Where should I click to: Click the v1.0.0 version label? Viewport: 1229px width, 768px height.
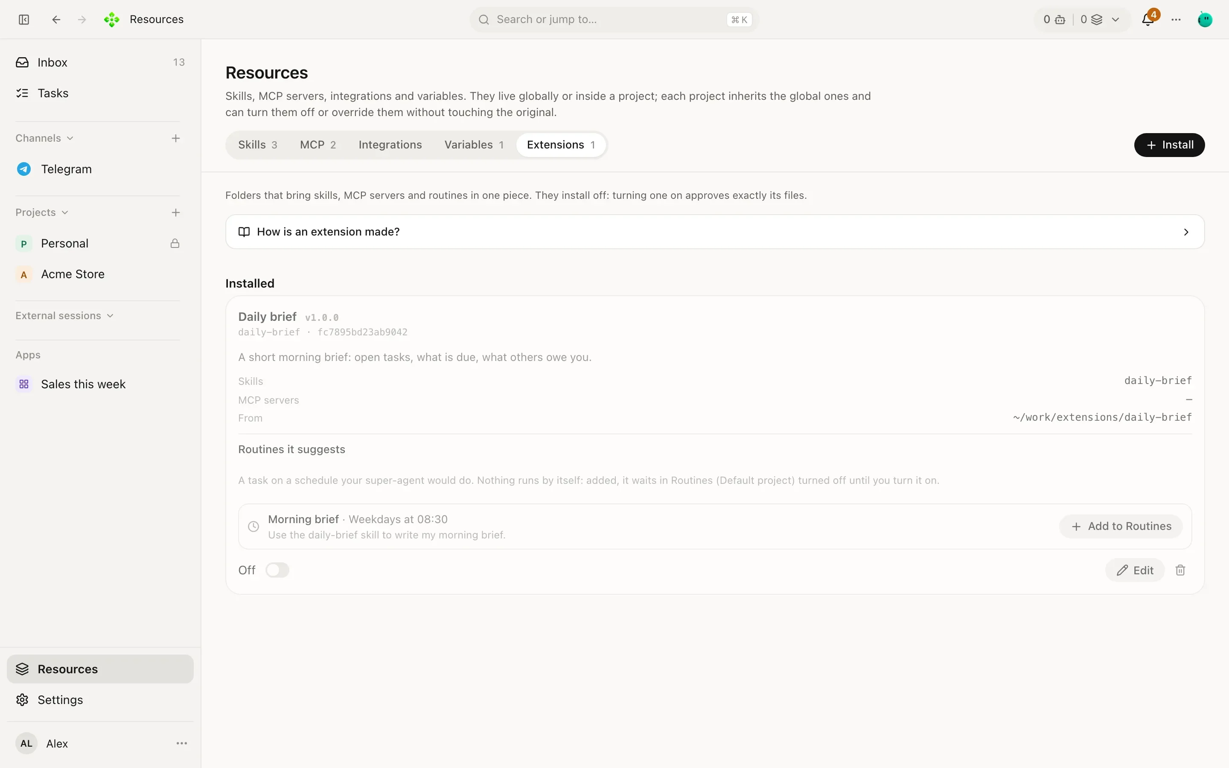[x=321, y=317]
